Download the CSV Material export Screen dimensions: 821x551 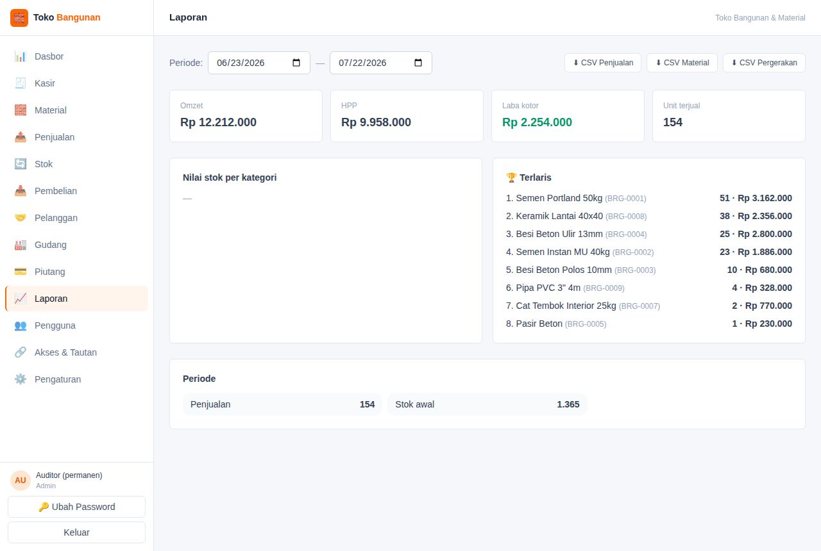[682, 63]
